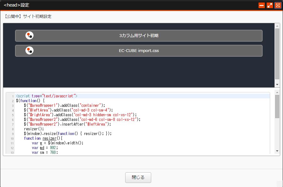
Task: Click the <head>設定 title text
Action: tap(16, 5)
